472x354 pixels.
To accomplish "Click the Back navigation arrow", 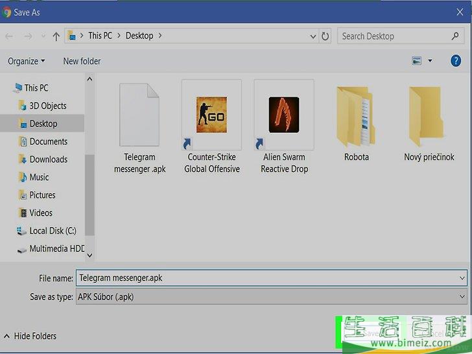I will 9,36.
